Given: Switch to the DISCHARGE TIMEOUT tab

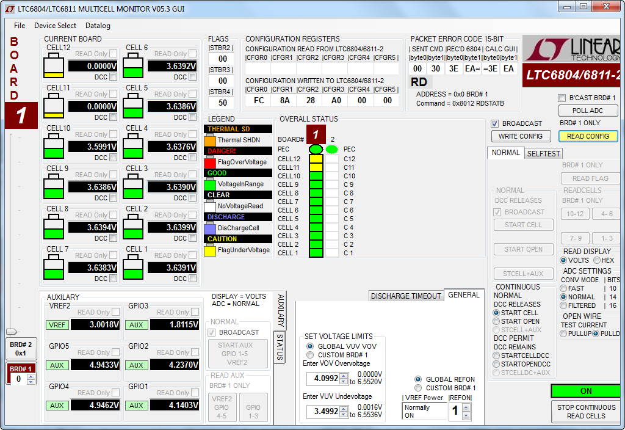Looking at the screenshot, I should (406, 296).
